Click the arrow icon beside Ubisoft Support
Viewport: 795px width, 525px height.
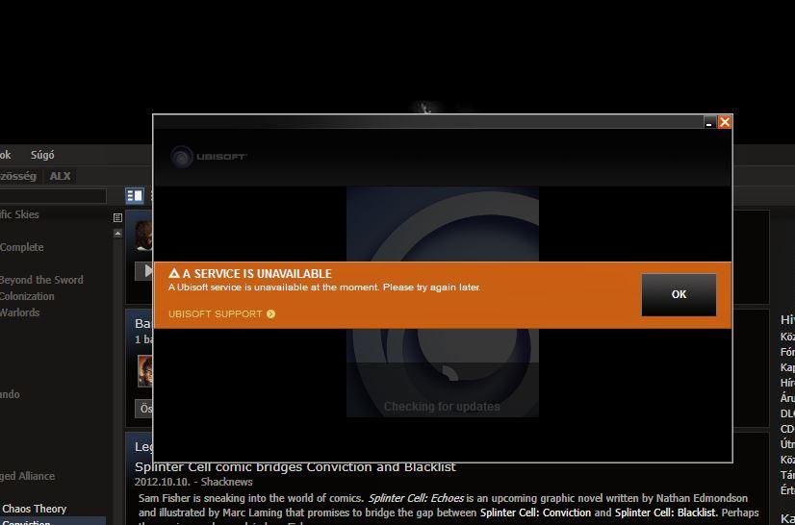270,314
